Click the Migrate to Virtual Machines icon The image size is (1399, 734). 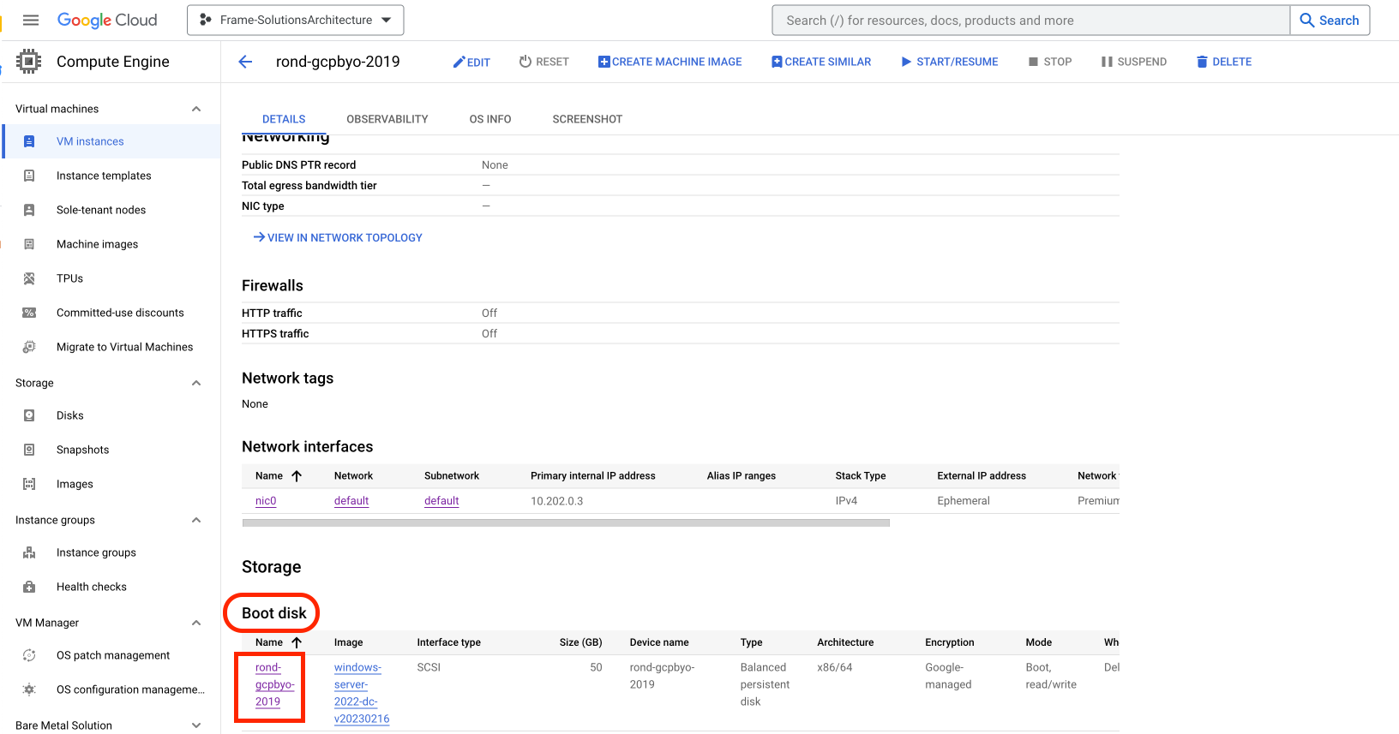pyautogui.click(x=29, y=347)
